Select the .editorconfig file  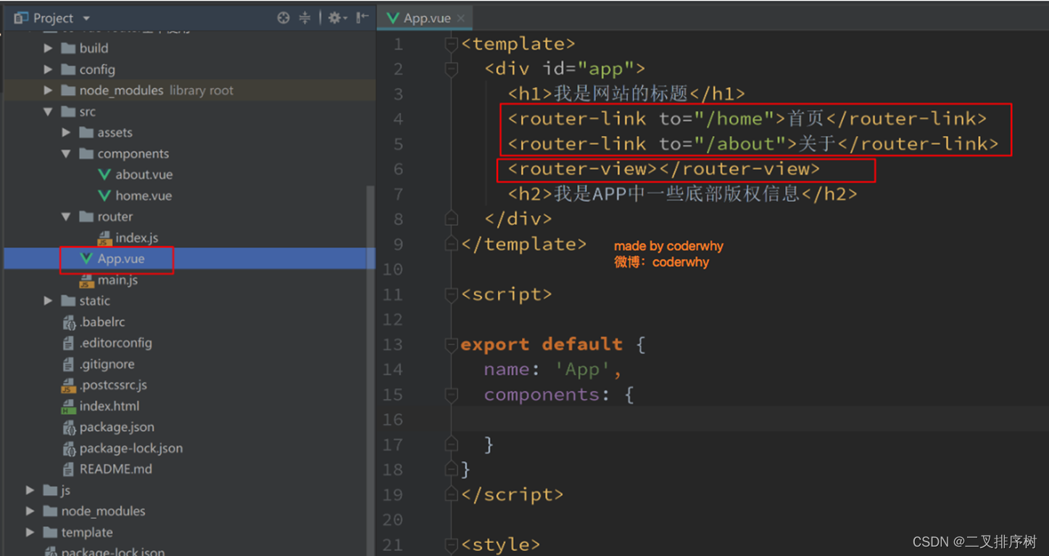(116, 342)
